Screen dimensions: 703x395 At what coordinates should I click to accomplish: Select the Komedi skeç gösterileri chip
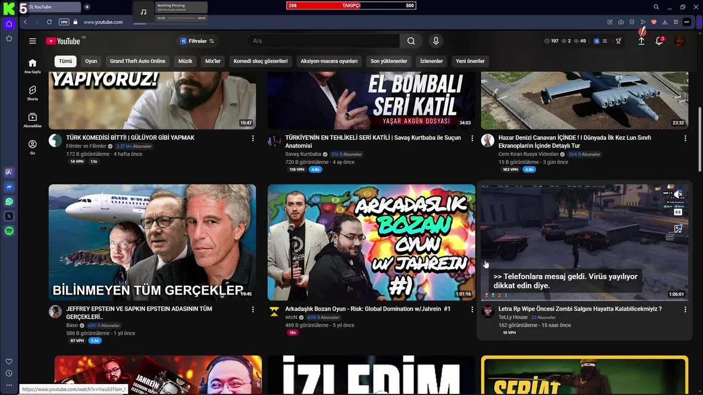point(260,61)
